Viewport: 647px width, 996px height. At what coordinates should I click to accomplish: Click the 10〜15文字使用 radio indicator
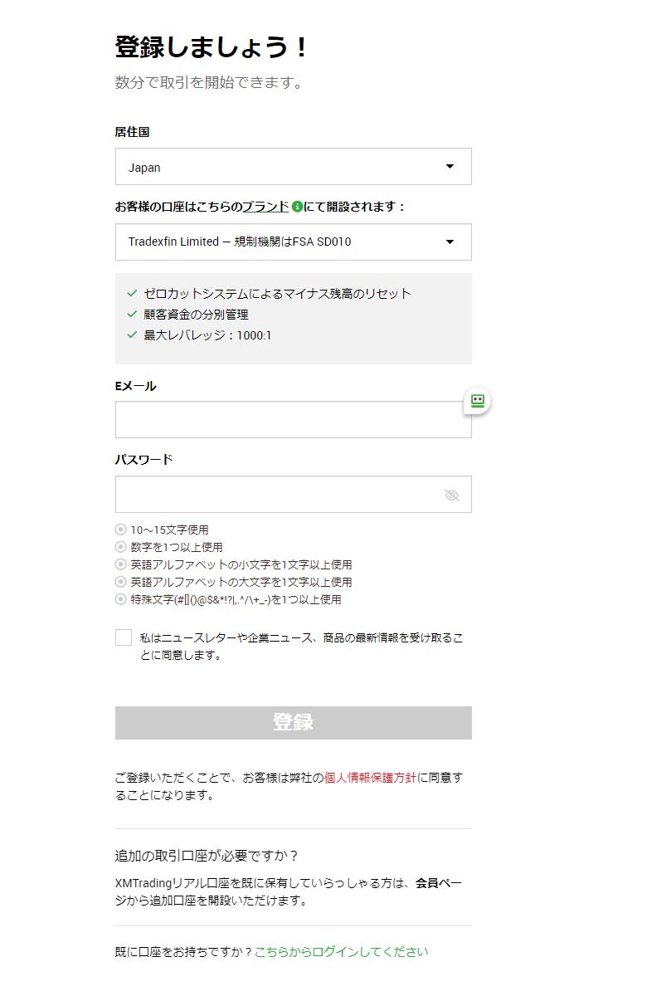[121, 530]
